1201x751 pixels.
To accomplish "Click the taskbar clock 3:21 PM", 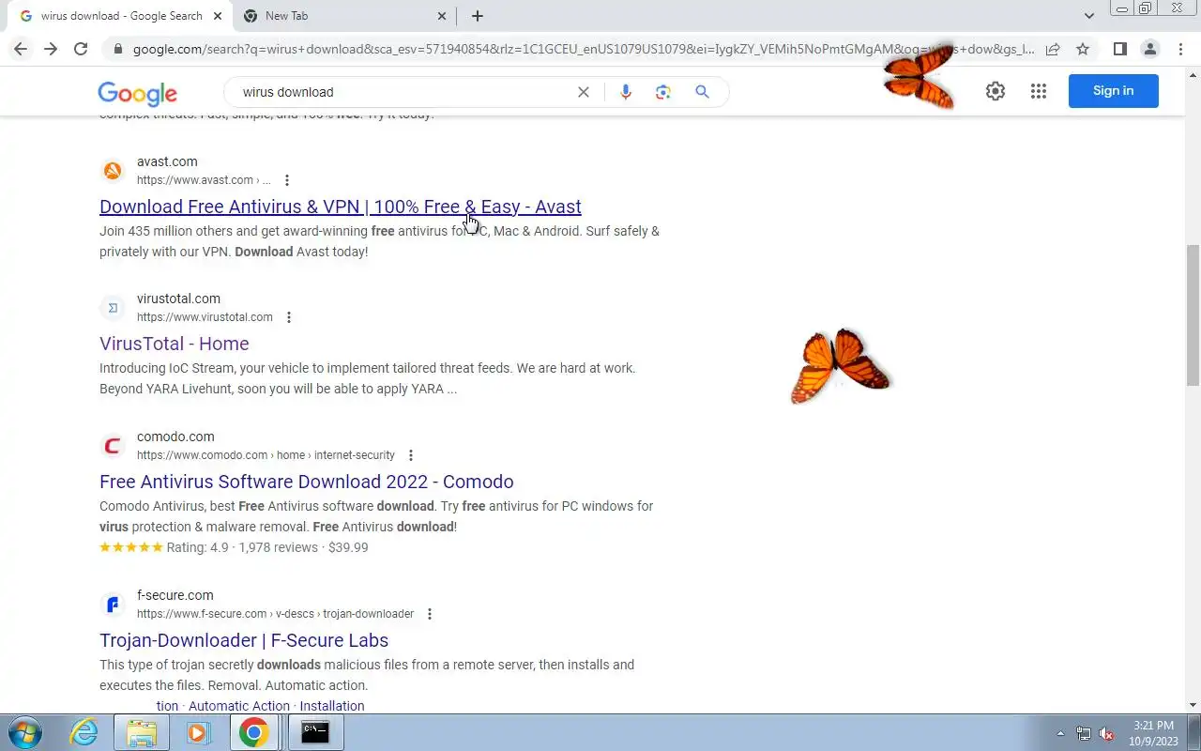I will 1153,726.
